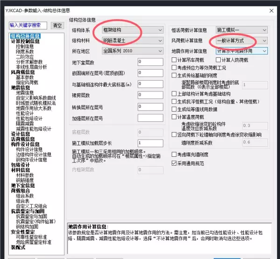Select 危险房屋鉴定标准 tree item

pyautogui.click(x=34, y=242)
